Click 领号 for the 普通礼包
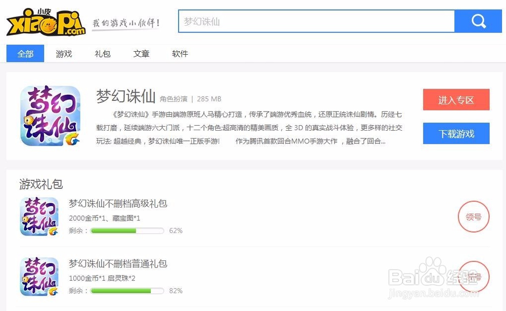This screenshot has width=506, height=311. point(474,276)
